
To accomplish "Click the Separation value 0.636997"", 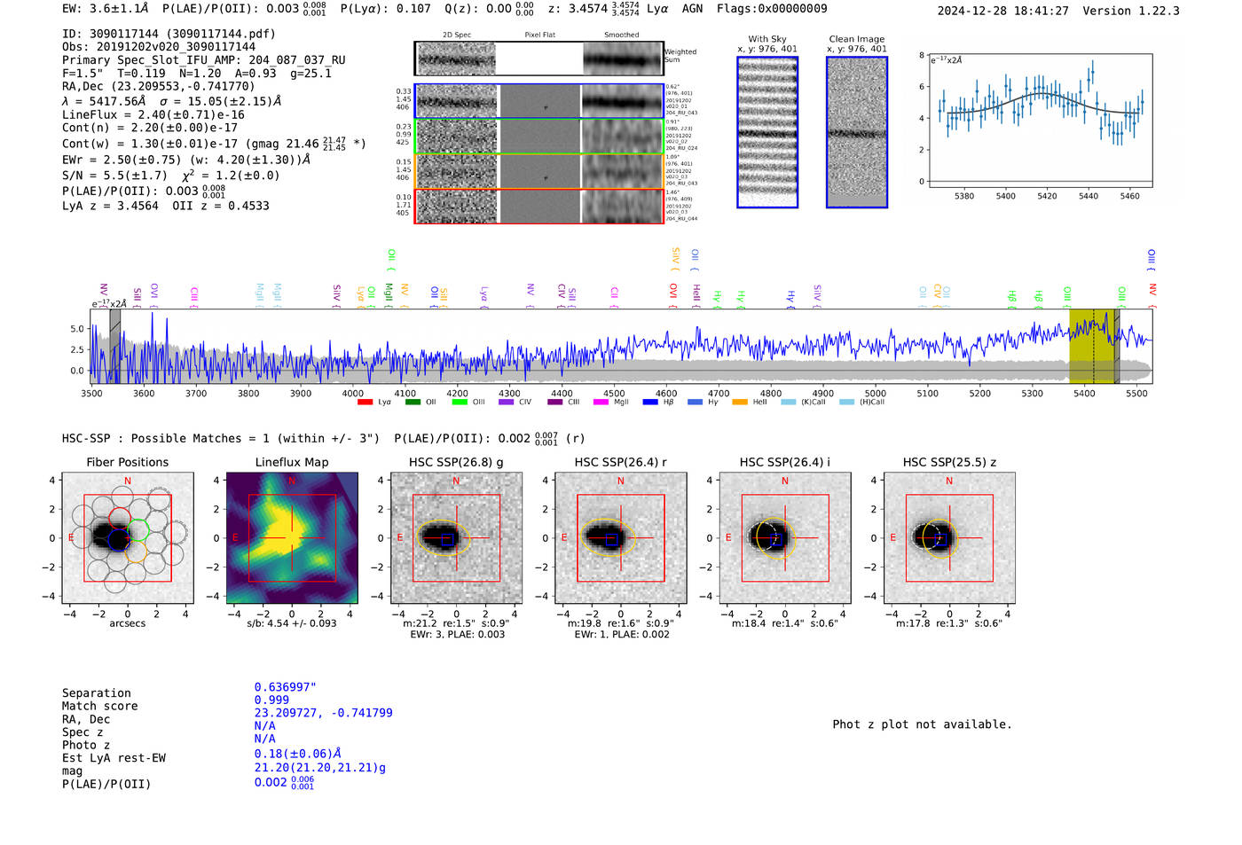I will pos(286,687).
